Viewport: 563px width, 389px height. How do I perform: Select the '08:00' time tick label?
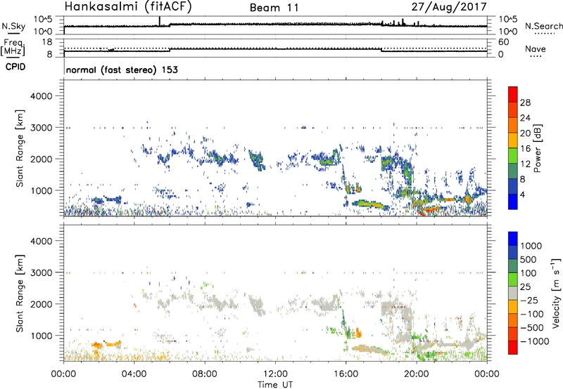[x=205, y=374]
